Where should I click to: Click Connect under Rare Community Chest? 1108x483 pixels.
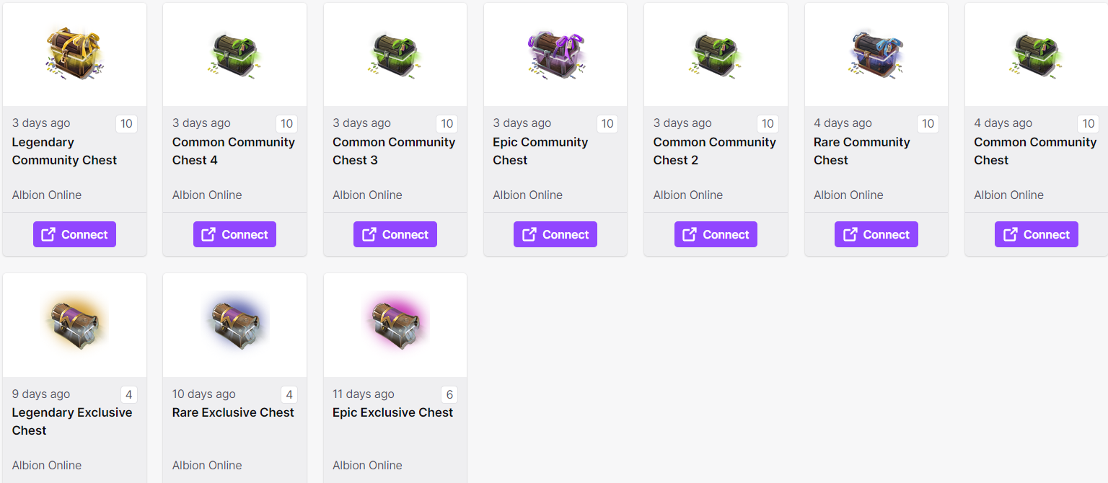coord(876,234)
